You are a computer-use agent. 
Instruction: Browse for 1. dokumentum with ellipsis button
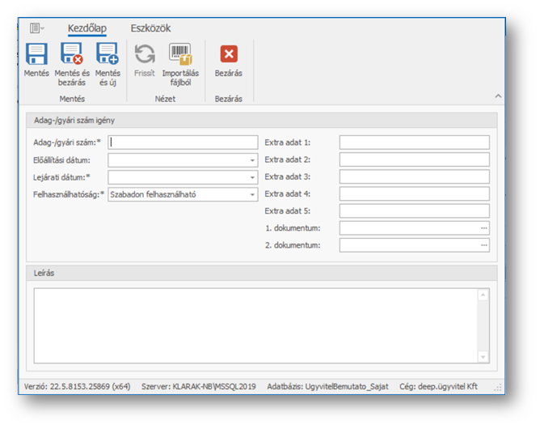[483, 228]
